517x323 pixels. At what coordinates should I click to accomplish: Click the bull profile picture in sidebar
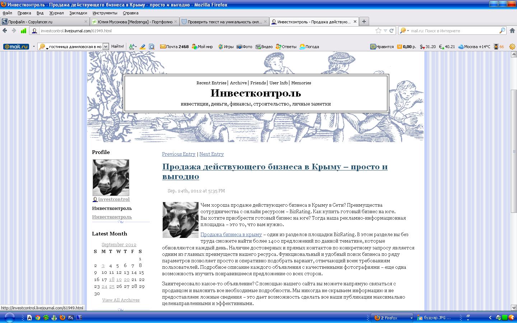(111, 178)
